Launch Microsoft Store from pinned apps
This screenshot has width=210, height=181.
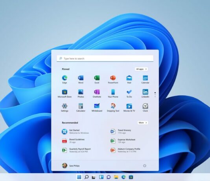tap(64, 94)
